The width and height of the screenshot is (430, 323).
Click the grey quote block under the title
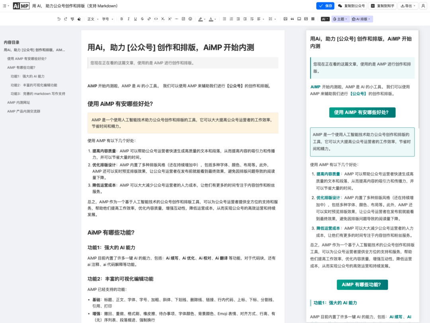tap(183, 63)
